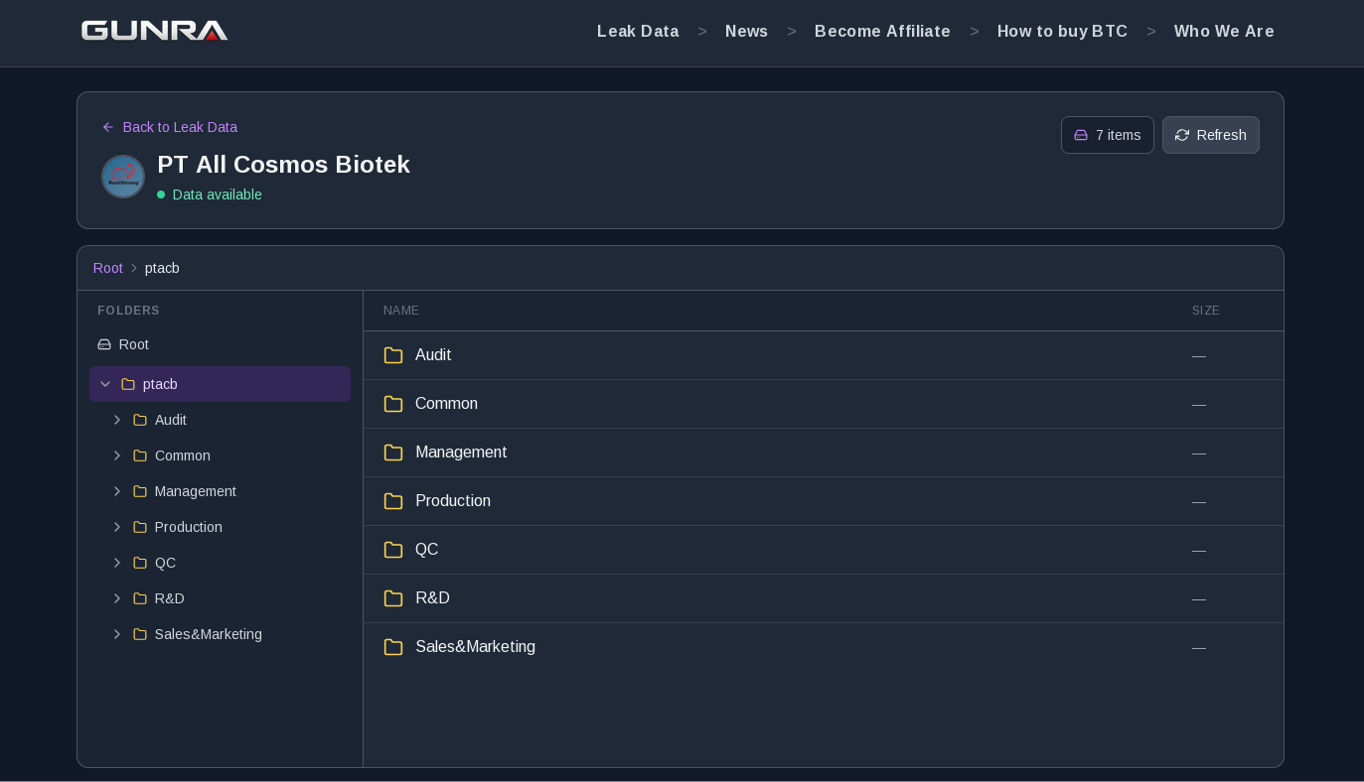Expand the Common folder in sidebar tree
1364x782 pixels.
[117, 456]
